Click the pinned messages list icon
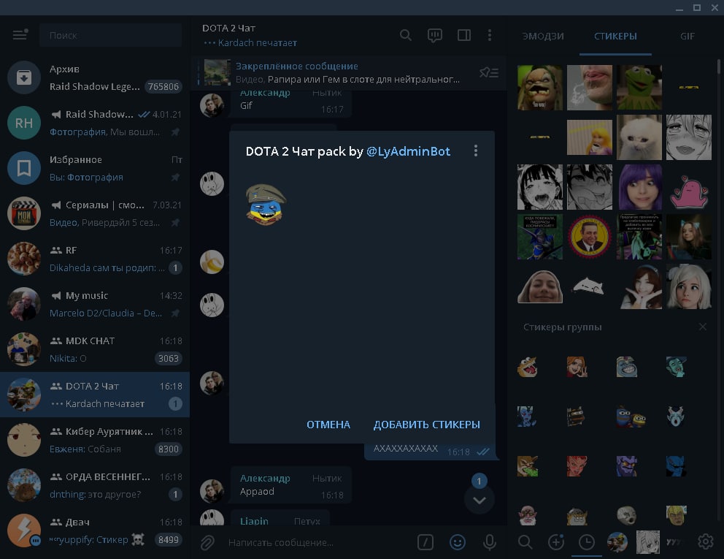Image resolution: width=724 pixels, height=559 pixels. (x=488, y=72)
